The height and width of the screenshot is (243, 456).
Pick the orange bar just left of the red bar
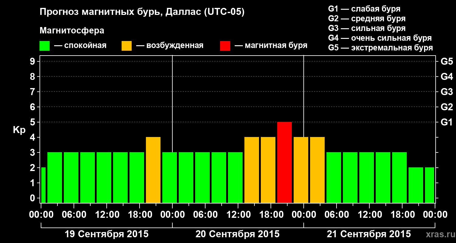[268, 170]
